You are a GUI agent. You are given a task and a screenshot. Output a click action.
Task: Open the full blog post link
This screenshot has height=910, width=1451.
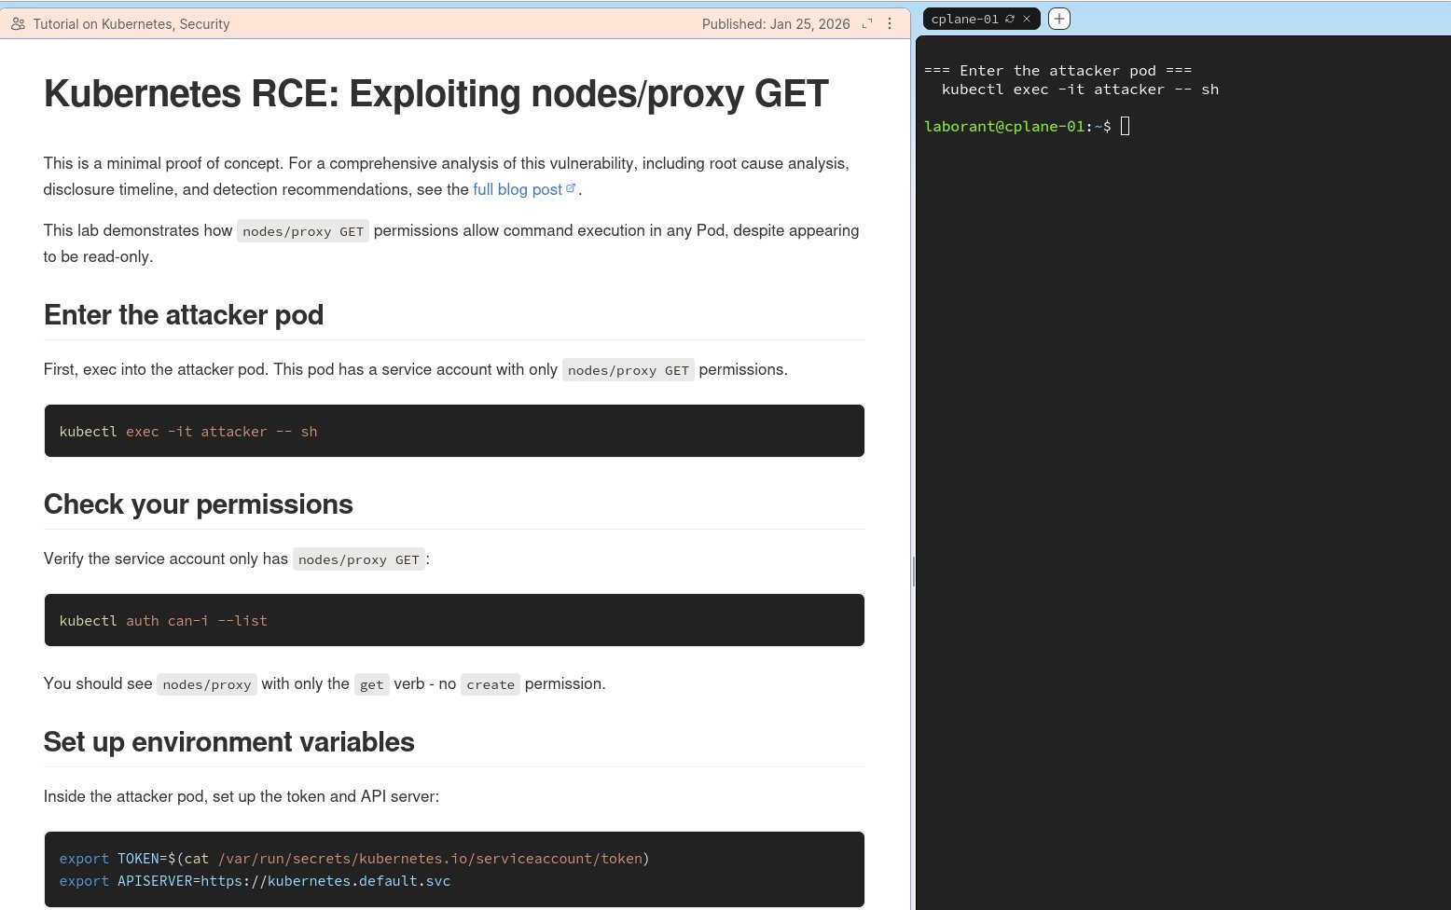pyautogui.click(x=517, y=189)
